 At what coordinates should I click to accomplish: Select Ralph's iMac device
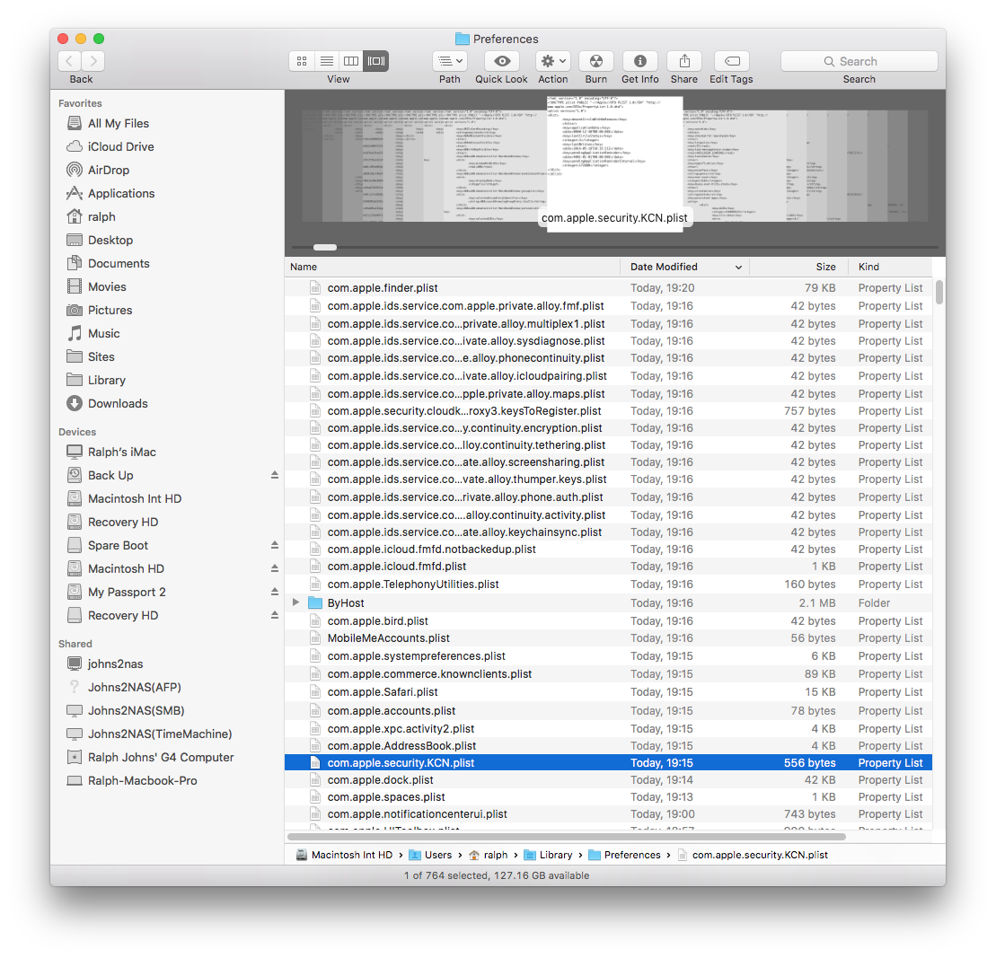pyautogui.click(x=122, y=452)
